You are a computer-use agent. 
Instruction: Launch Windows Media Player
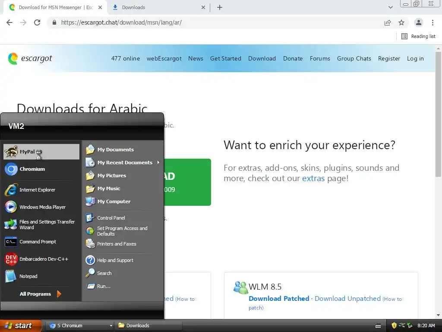point(41,207)
